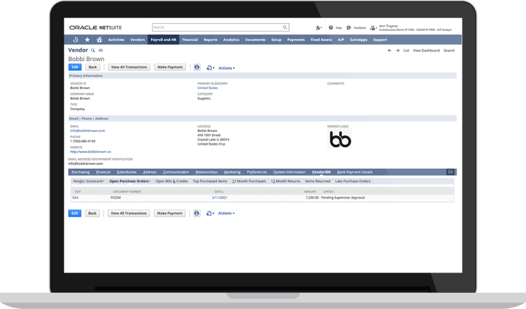Viewport: 526px width, 309px height.
Task: Open the Create New icon beside Help
Action: tap(319, 28)
